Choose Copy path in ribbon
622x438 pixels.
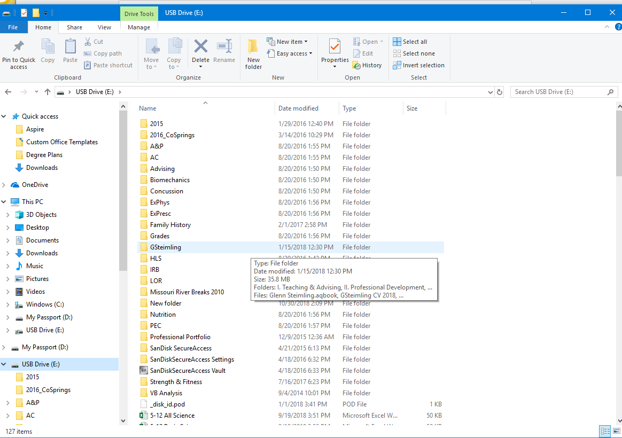click(103, 53)
